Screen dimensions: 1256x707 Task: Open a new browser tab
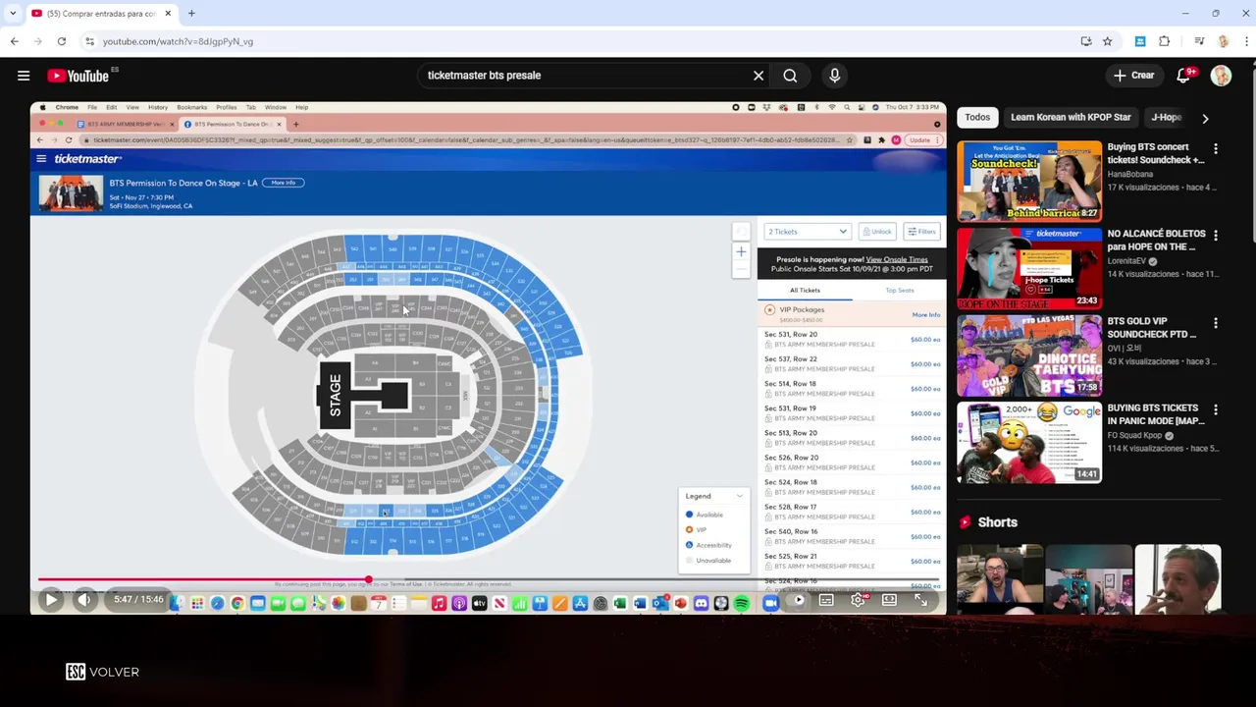coord(191,14)
